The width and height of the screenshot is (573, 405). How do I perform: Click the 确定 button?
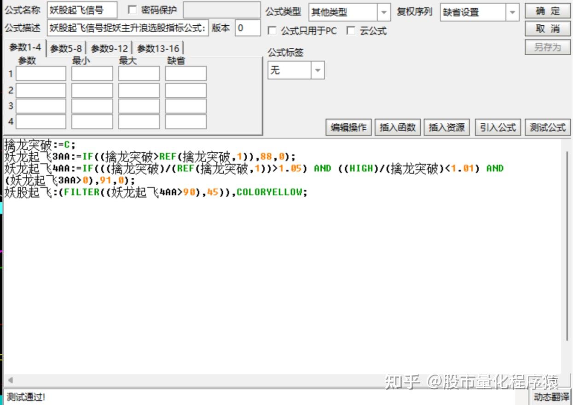(x=548, y=11)
